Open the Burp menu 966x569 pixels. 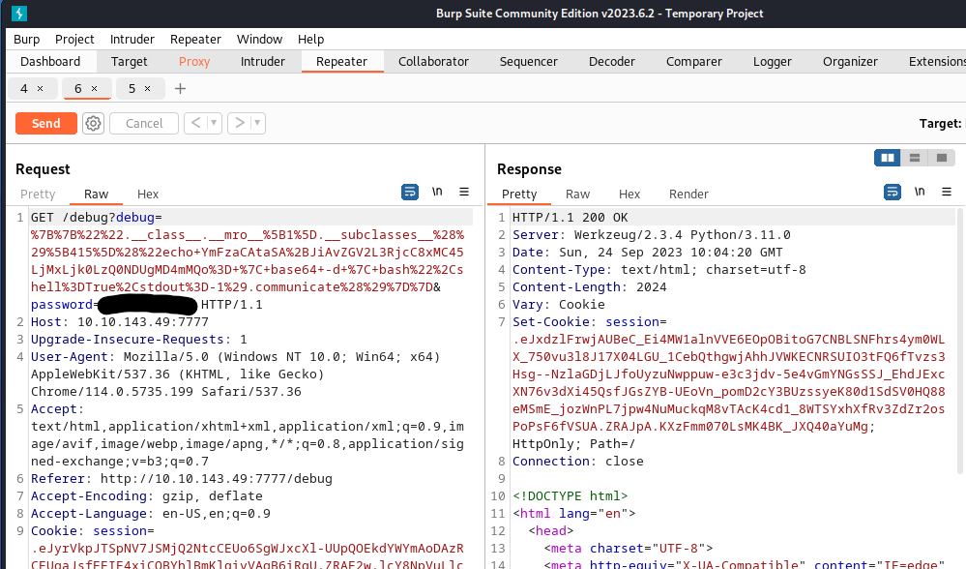[x=26, y=40]
